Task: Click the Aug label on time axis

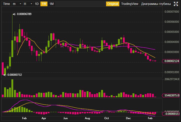Action: pyautogui.click(x=87, y=118)
